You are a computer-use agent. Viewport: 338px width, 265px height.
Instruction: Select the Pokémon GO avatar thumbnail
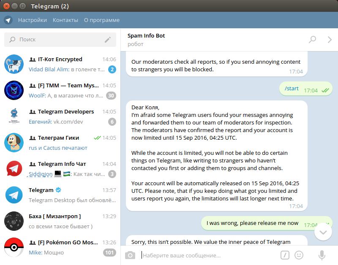14,247
